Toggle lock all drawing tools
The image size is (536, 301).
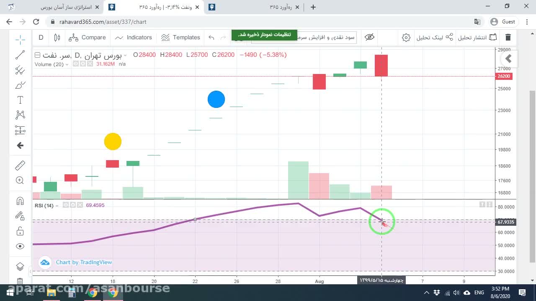(x=20, y=231)
